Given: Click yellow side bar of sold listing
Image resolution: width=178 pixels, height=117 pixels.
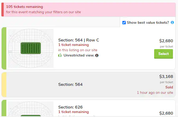Looking at the screenshot, I should click(4, 85).
